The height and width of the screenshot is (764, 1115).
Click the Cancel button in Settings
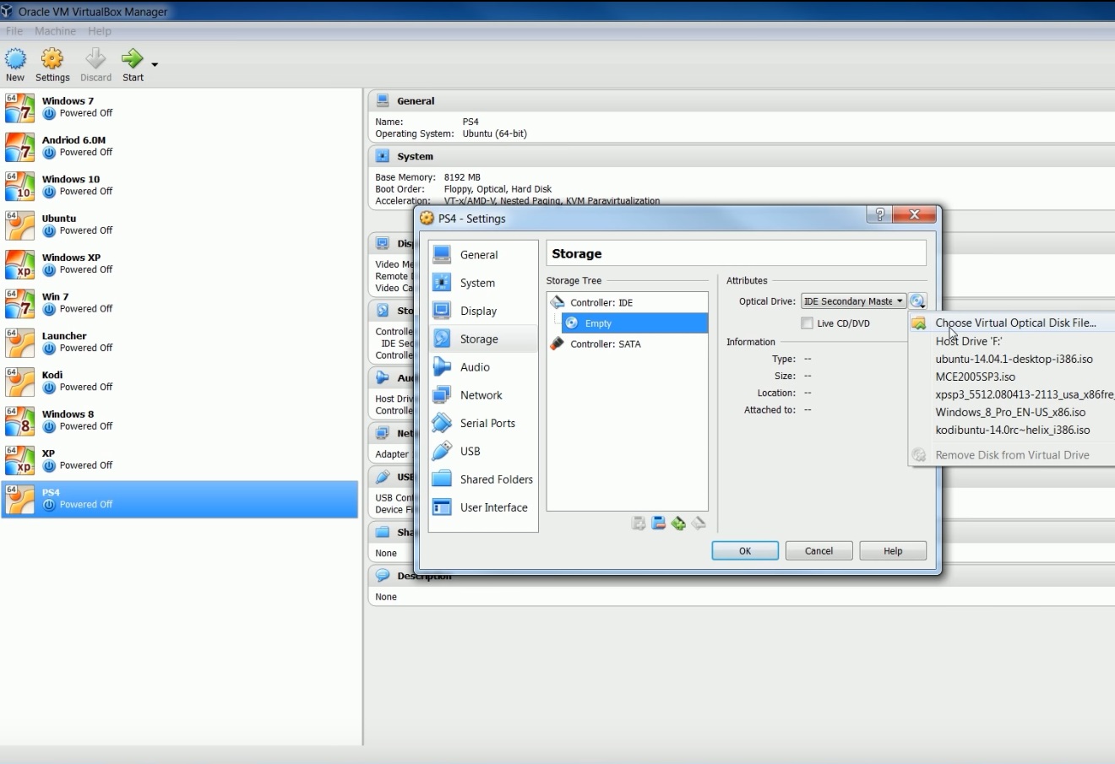click(x=819, y=550)
